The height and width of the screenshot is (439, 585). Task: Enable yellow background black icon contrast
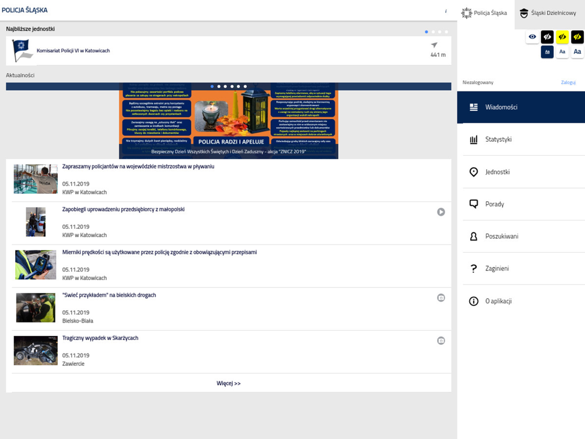[x=562, y=36]
